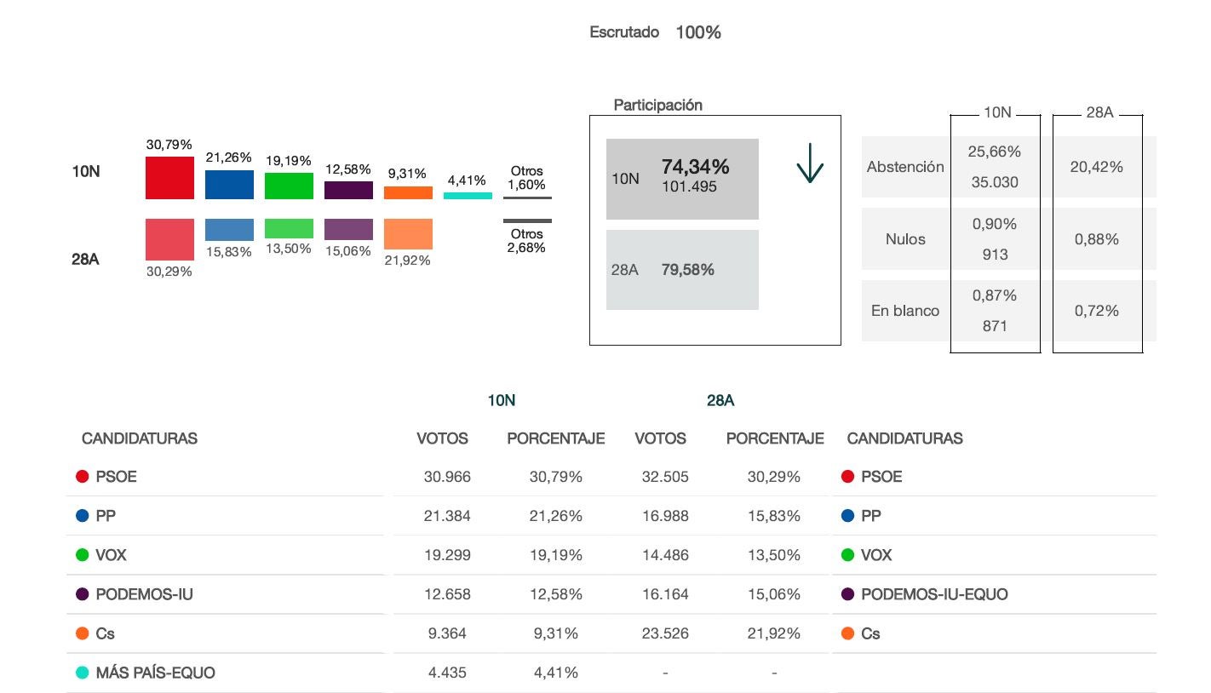Click the green 10N VOX bar 19,19%

(289, 186)
